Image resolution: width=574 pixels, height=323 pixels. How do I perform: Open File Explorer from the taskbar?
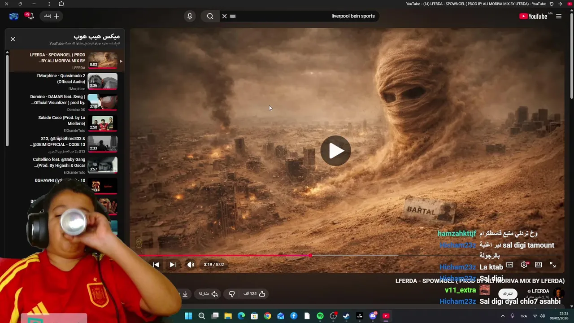coord(228,316)
